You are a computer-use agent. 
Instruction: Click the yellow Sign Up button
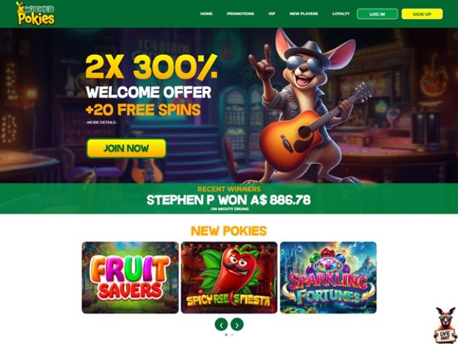[422, 14]
